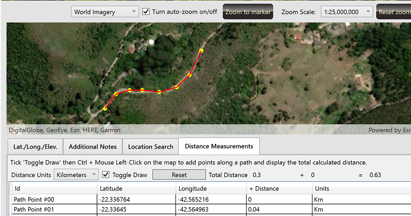Click the Total Distance value 0.3
Image resolution: width=411 pixels, height=216 pixels.
257,175
